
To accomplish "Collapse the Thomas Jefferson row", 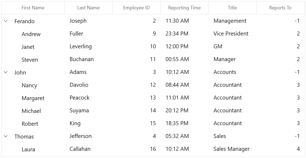I will point(6,136).
